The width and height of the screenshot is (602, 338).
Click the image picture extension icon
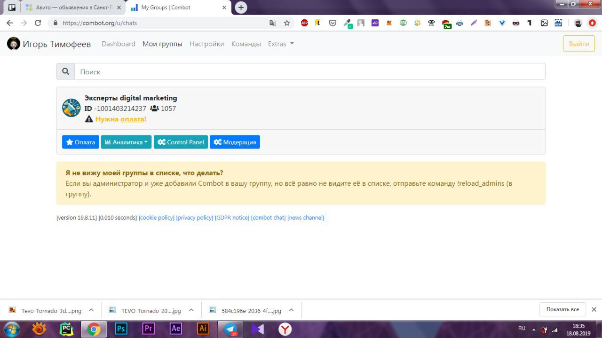tap(544, 23)
